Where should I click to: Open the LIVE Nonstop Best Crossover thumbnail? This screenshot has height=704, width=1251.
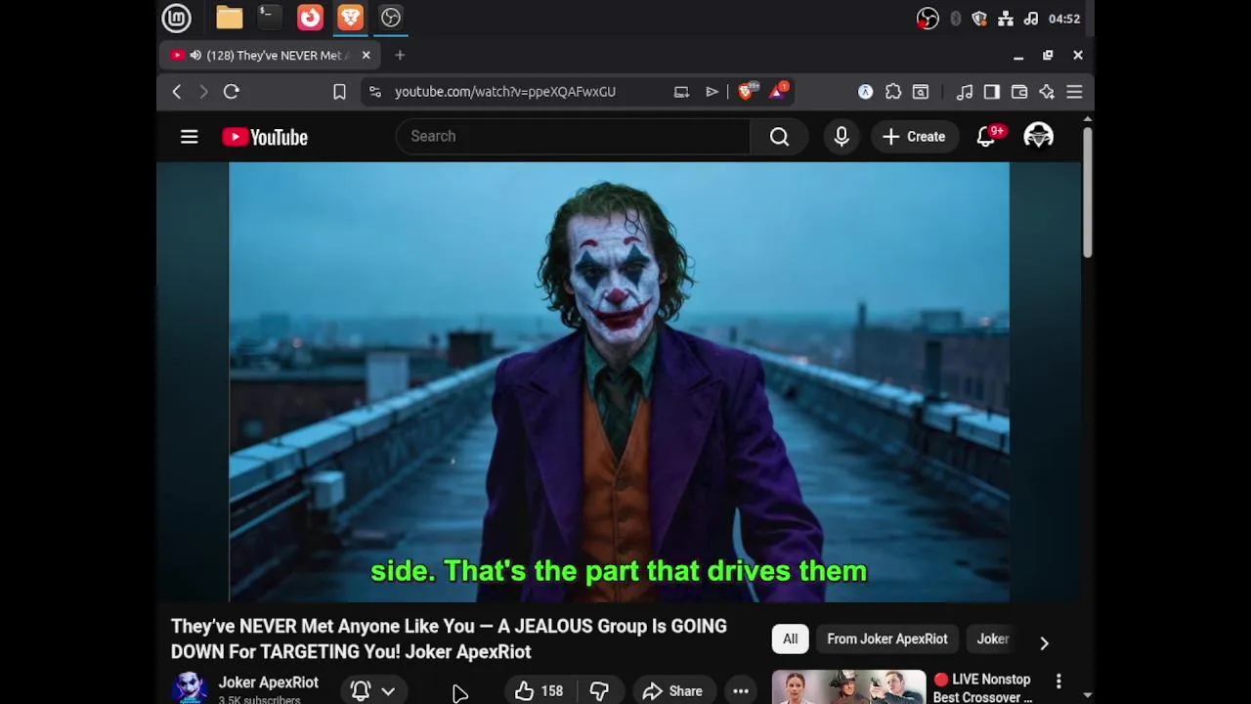point(848,687)
